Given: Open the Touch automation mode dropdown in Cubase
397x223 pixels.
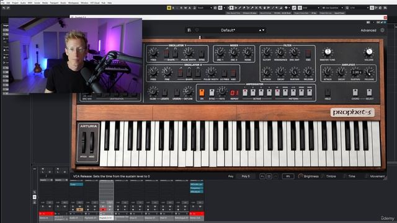Looking at the screenshot, I should [x=205, y=8].
